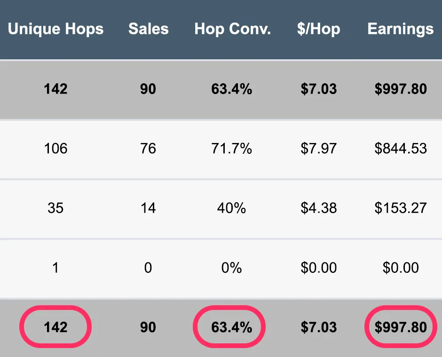The height and width of the screenshot is (357, 442).
Task: Select the 106 unique hops cell
Action: tap(55, 148)
